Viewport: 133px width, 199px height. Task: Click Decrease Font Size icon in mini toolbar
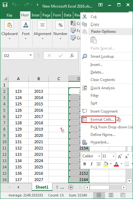tap(127, 156)
